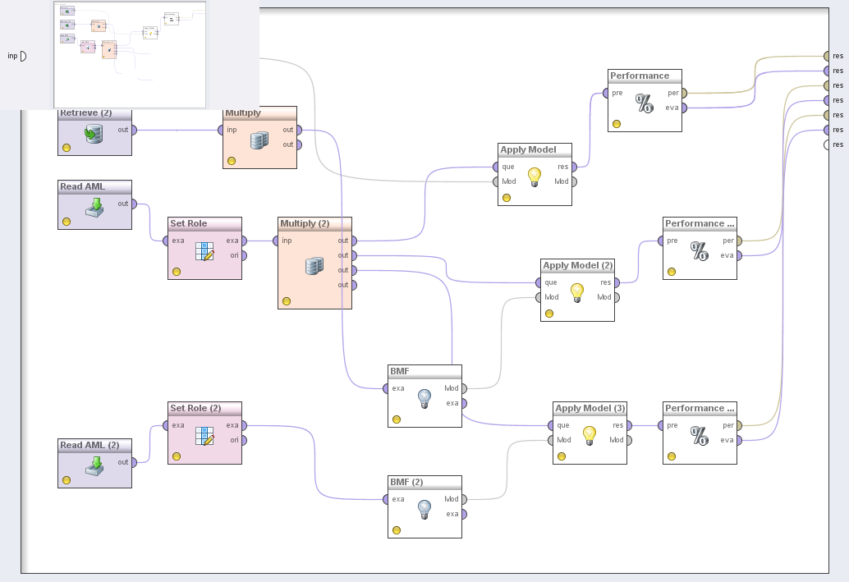This screenshot has height=582, width=849.
Task: Select the Read AML operator icon
Action: (95, 208)
